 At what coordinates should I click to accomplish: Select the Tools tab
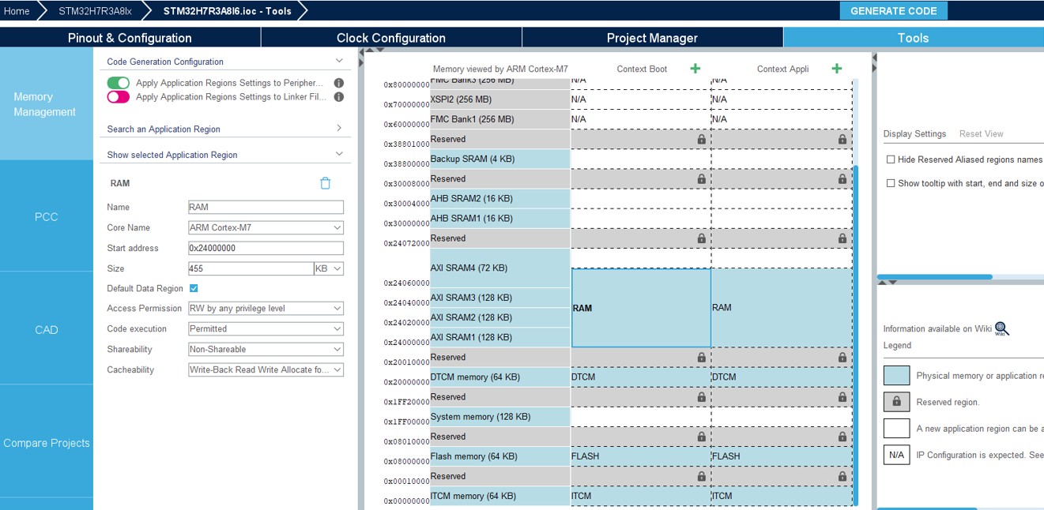tap(914, 38)
